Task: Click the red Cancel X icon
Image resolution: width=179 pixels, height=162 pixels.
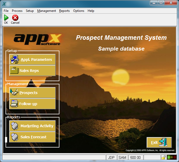Action: (x=15, y=18)
